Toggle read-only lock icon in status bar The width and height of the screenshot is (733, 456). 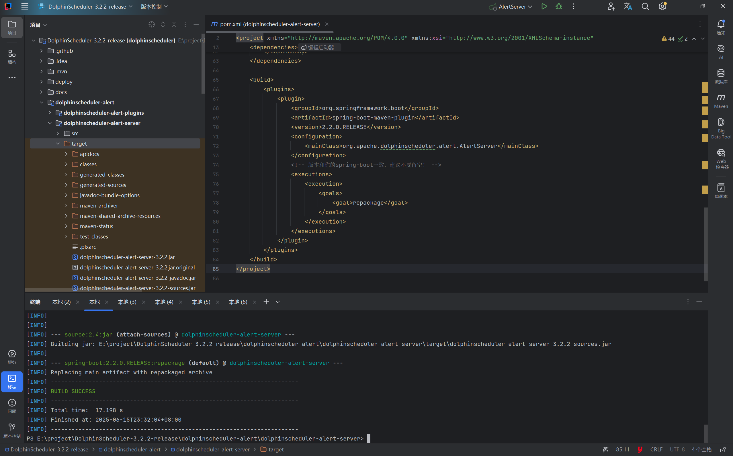723,449
